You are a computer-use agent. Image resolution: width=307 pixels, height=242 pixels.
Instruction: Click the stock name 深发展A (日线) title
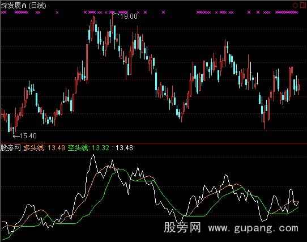point(23,6)
